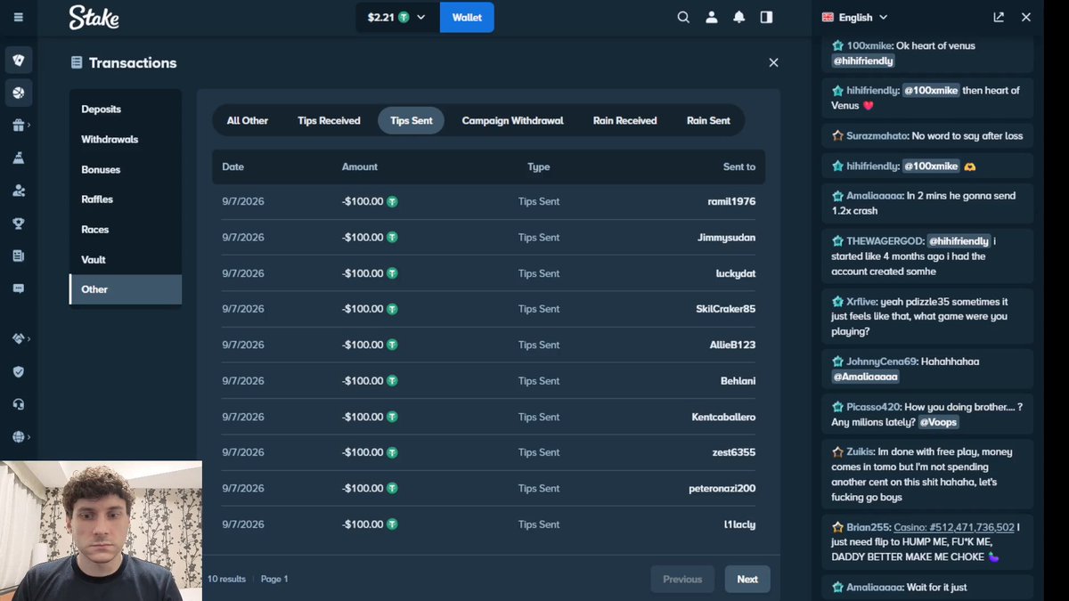1069x601 pixels.
Task: Open the English chat language dropdown
Action: [x=855, y=17]
